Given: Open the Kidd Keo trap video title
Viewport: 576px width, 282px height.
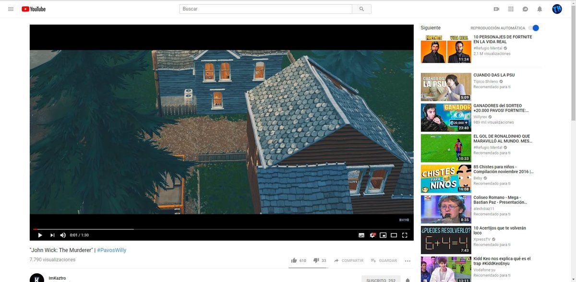Looking at the screenshot, I should [502, 261].
